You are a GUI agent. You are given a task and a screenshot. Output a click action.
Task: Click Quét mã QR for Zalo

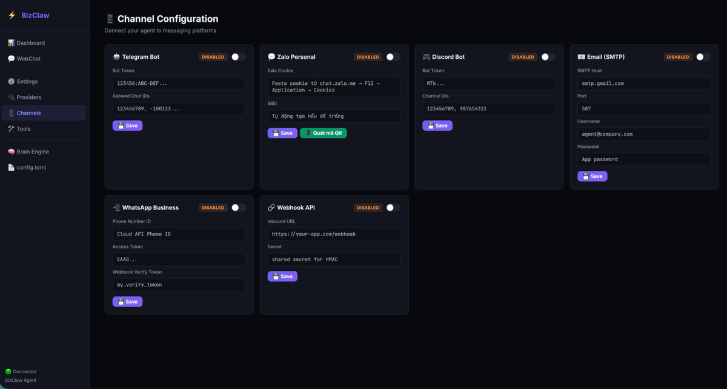pyautogui.click(x=324, y=132)
